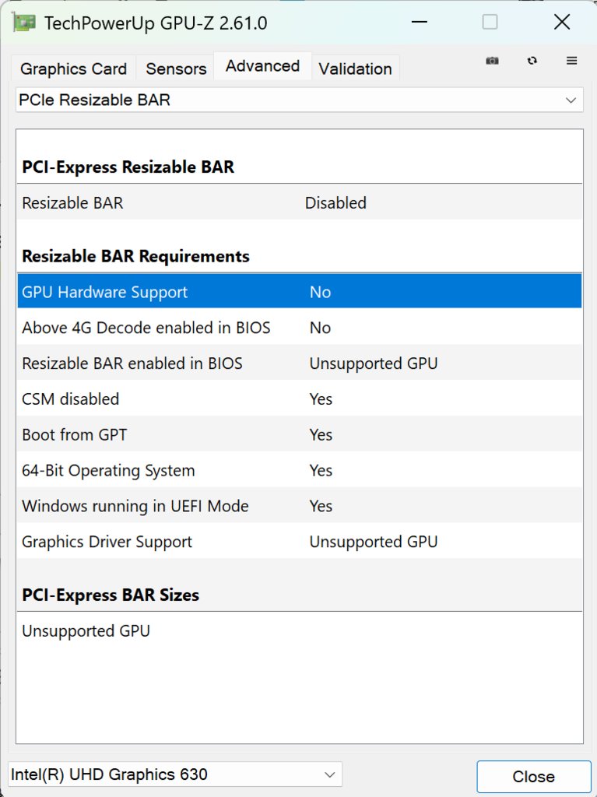Open the Sensors tab
Viewport: 597px width, 797px height.
(176, 68)
